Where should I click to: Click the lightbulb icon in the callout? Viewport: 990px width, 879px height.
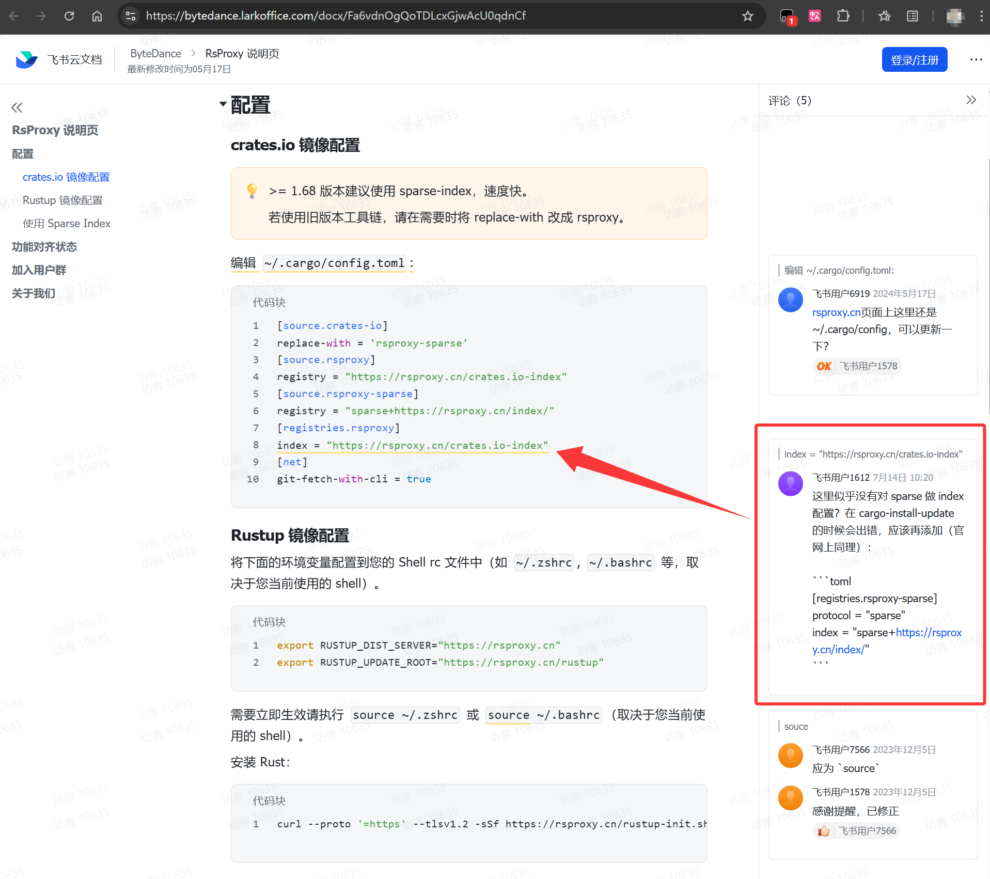click(252, 191)
